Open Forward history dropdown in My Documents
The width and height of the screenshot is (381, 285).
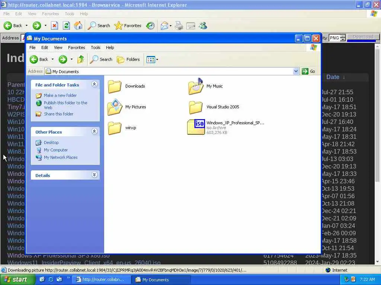click(71, 59)
